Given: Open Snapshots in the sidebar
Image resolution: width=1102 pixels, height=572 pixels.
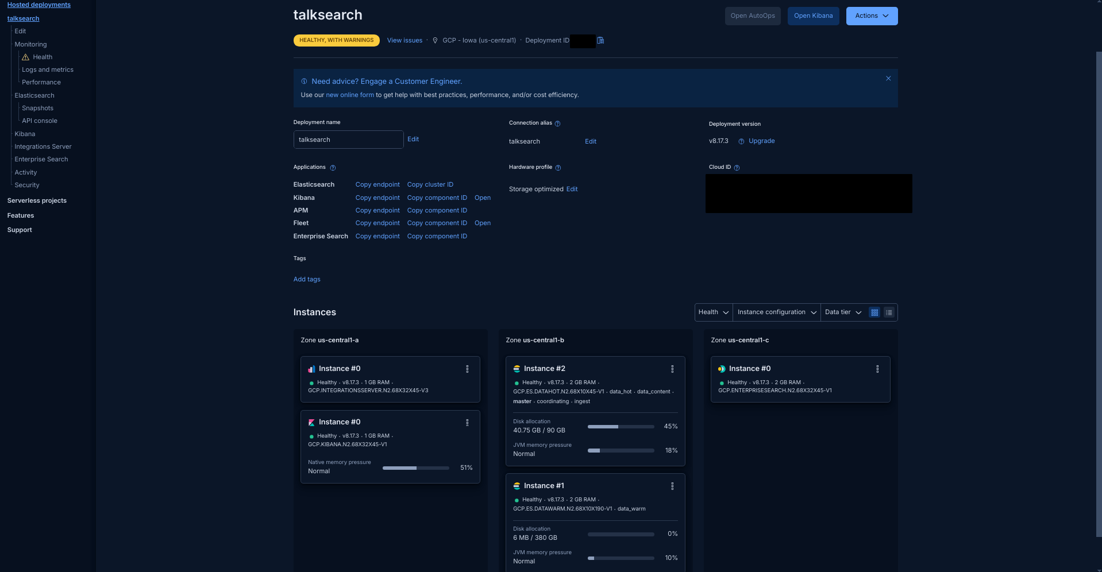Looking at the screenshot, I should (x=38, y=109).
